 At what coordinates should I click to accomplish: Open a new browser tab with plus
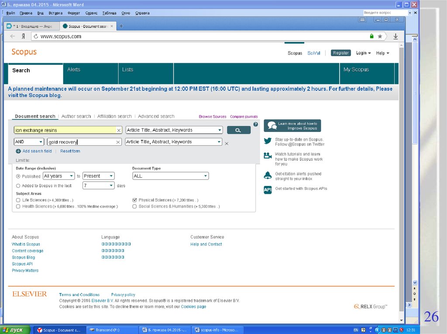point(121,26)
